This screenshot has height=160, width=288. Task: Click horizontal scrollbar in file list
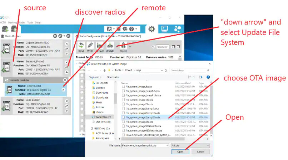coord(153,139)
